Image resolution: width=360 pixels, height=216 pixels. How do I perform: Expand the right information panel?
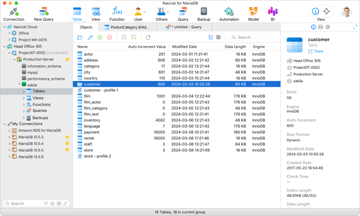[355, 27]
